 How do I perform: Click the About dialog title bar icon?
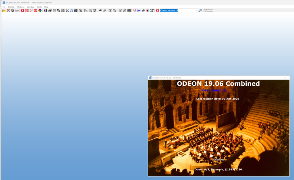tap(150, 78)
